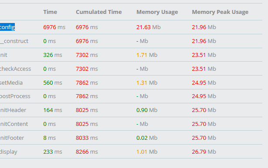Click the 6976 ms time value for config
This screenshot has width=268, height=168.
[54, 27]
